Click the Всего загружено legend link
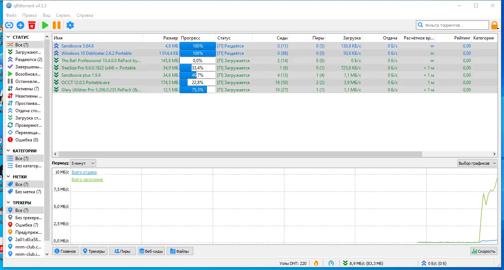504x270 pixels. [x=87, y=179]
